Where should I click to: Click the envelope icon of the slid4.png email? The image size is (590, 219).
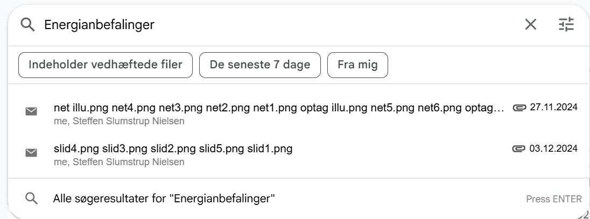click(x=32, y=153)
